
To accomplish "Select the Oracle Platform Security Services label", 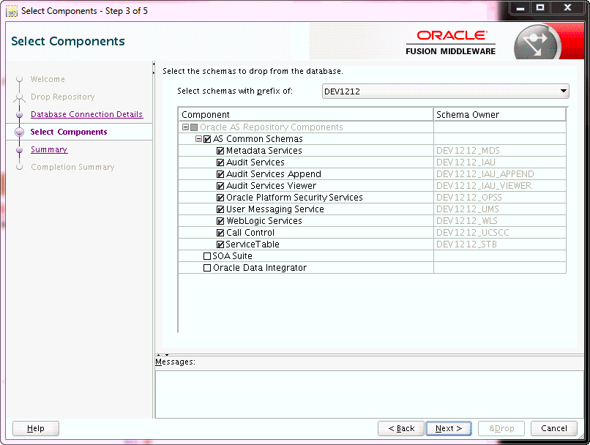I will (294, 198).
